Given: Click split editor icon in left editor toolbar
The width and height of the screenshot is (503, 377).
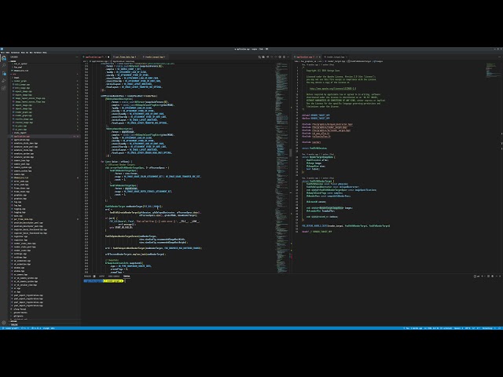Looking at the screenshot, I should click(284, 57).
